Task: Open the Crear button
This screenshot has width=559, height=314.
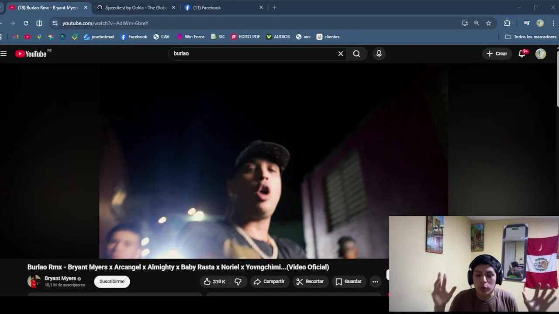Action: (x=497, y=54)
